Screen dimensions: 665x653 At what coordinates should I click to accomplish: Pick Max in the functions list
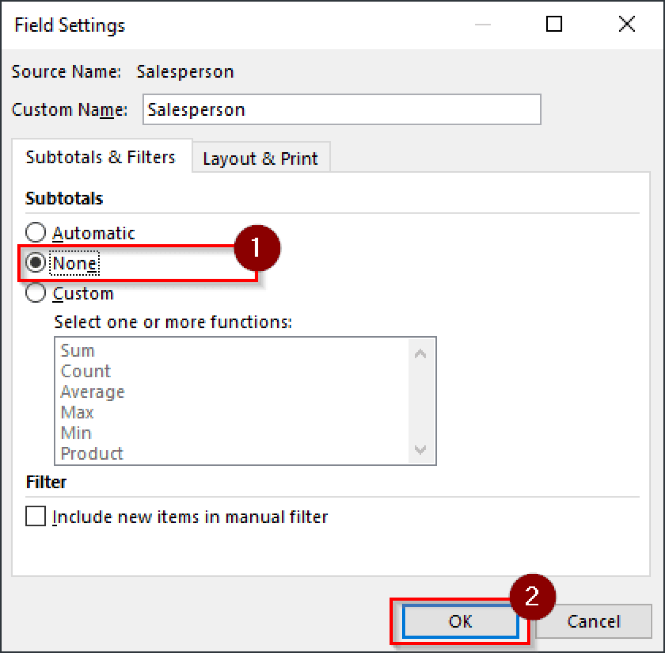pyautogui.click(x=77, y=412)
